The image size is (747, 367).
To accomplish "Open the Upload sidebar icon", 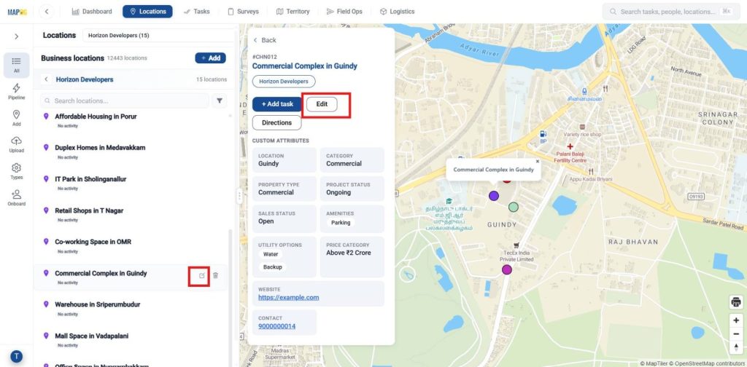I will pyautogui.click(x=17, y=144).
